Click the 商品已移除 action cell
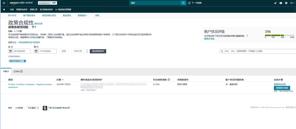Image resolution: width=296 pixels, height=129 pixels. point(182,85)
